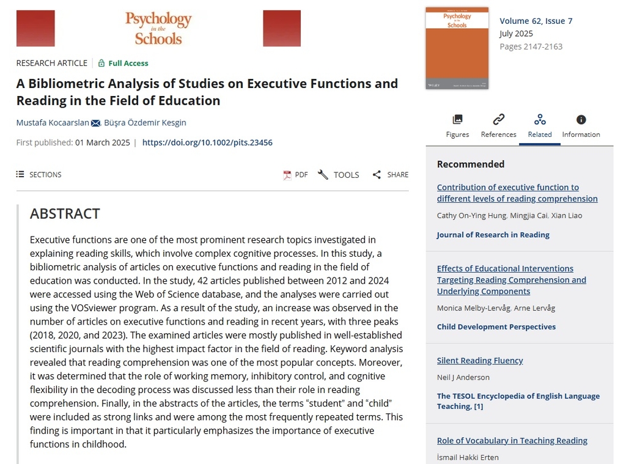
Task: Click the PDF document icon
Action: tap(287, 175)
